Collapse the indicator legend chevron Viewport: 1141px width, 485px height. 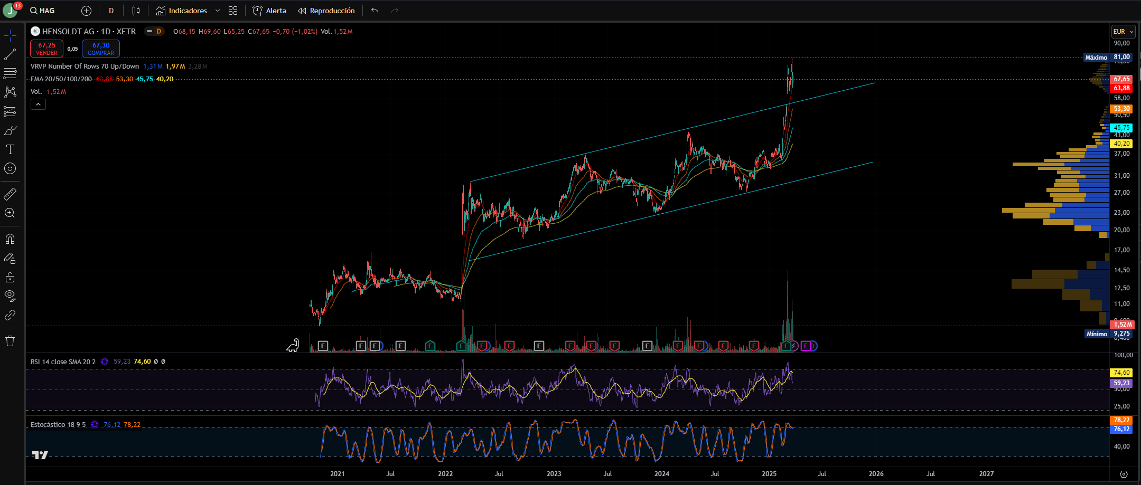[x=38, y=104]
